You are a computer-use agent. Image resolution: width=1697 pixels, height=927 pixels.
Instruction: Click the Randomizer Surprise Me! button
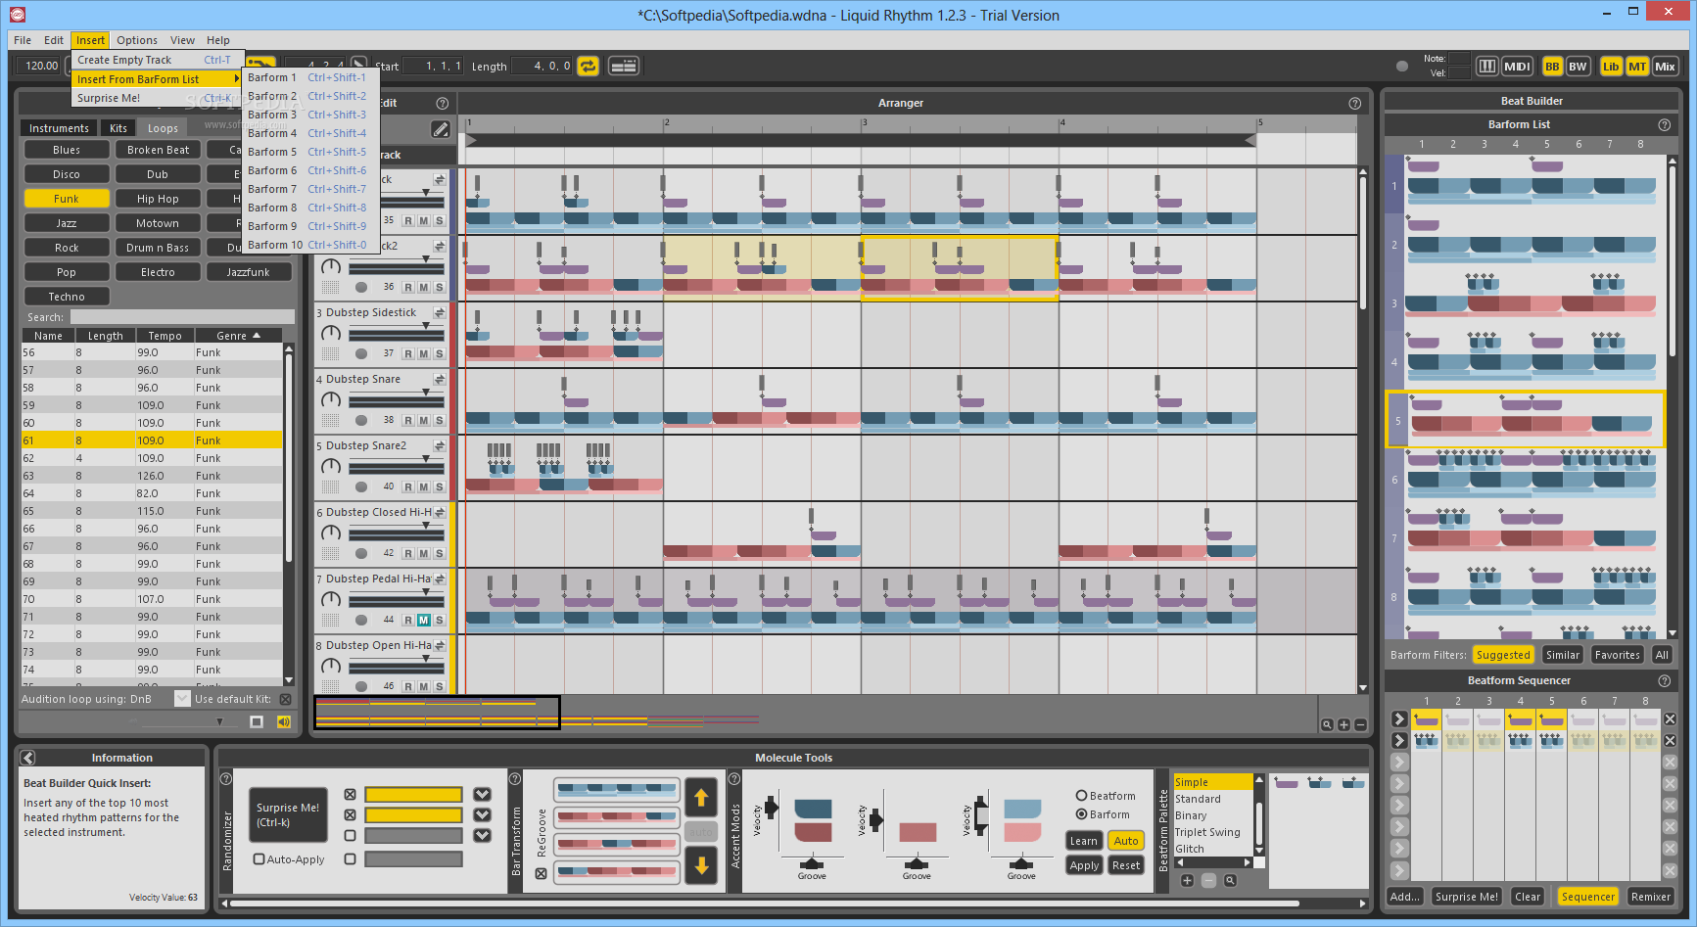(288, 814)
